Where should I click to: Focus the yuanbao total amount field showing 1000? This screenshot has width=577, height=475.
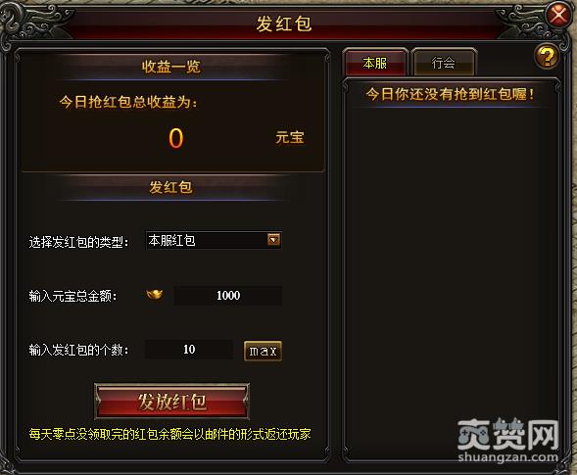point(228,296)
